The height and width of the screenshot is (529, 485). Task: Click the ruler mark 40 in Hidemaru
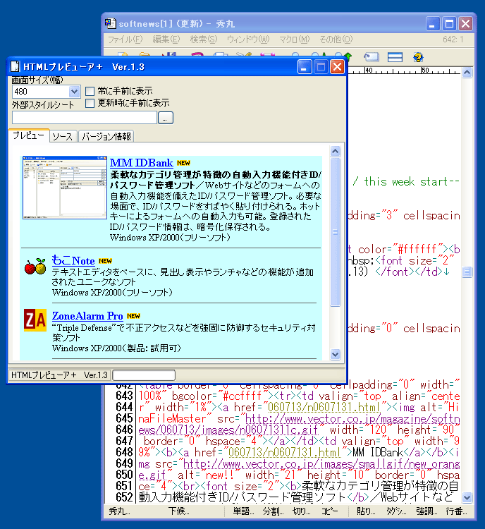coord(369,70)
